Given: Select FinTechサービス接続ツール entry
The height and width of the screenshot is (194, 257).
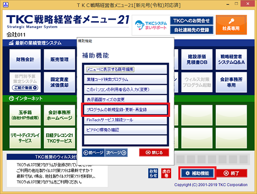Looking at the screenshot, I should click(125, 120).
